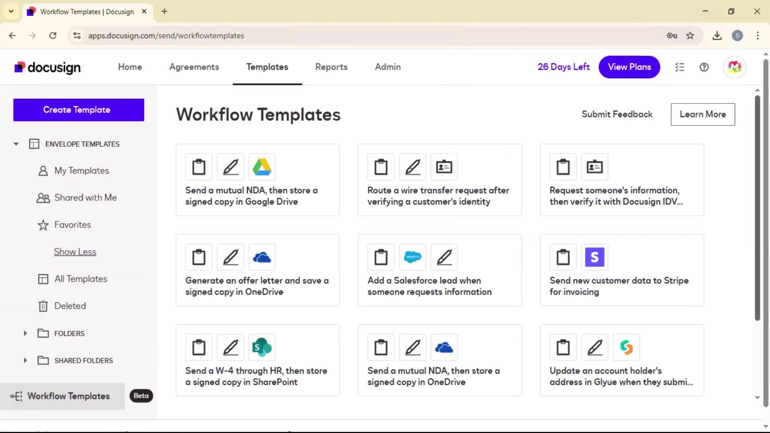Expand the Shared Folders tree
Viewport: 770px width, 433px height.
click(x=25, y=360)
